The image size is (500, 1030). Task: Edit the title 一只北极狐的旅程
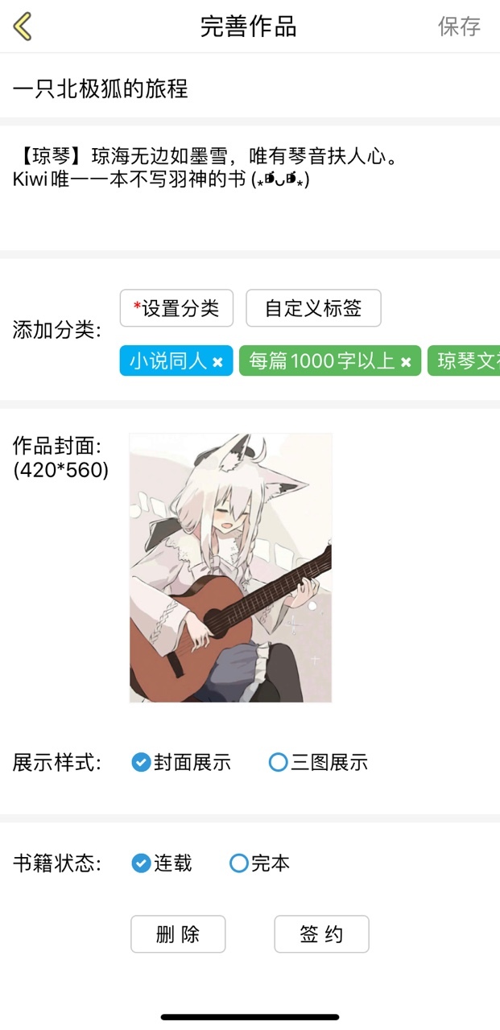click(250, 88)
